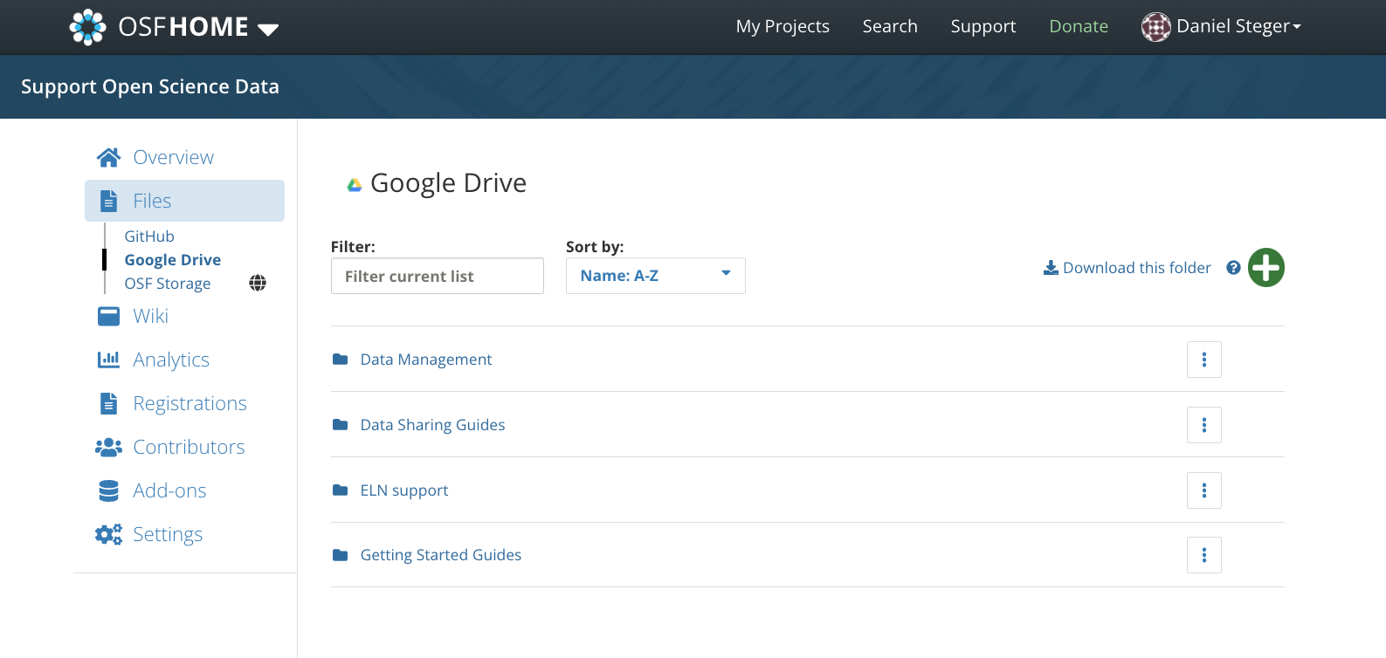
Task: Click the Getting Started Guides folder icon
Action: (x=341, y=555)
